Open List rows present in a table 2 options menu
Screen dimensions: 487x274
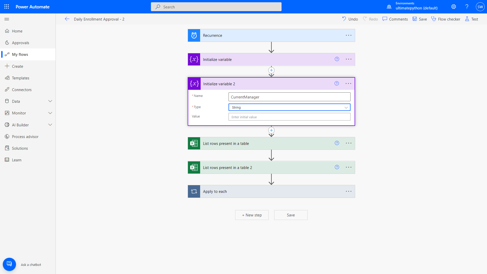coord(349,167)
